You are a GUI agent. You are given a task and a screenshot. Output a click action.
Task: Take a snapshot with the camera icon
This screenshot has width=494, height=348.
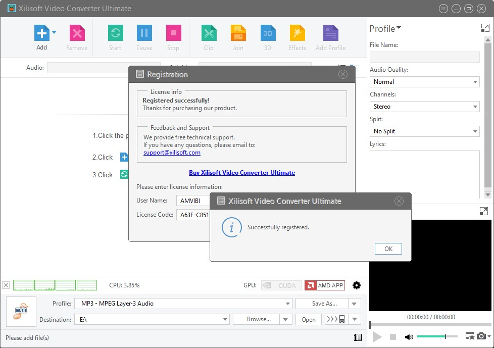(x=481, y=336)
